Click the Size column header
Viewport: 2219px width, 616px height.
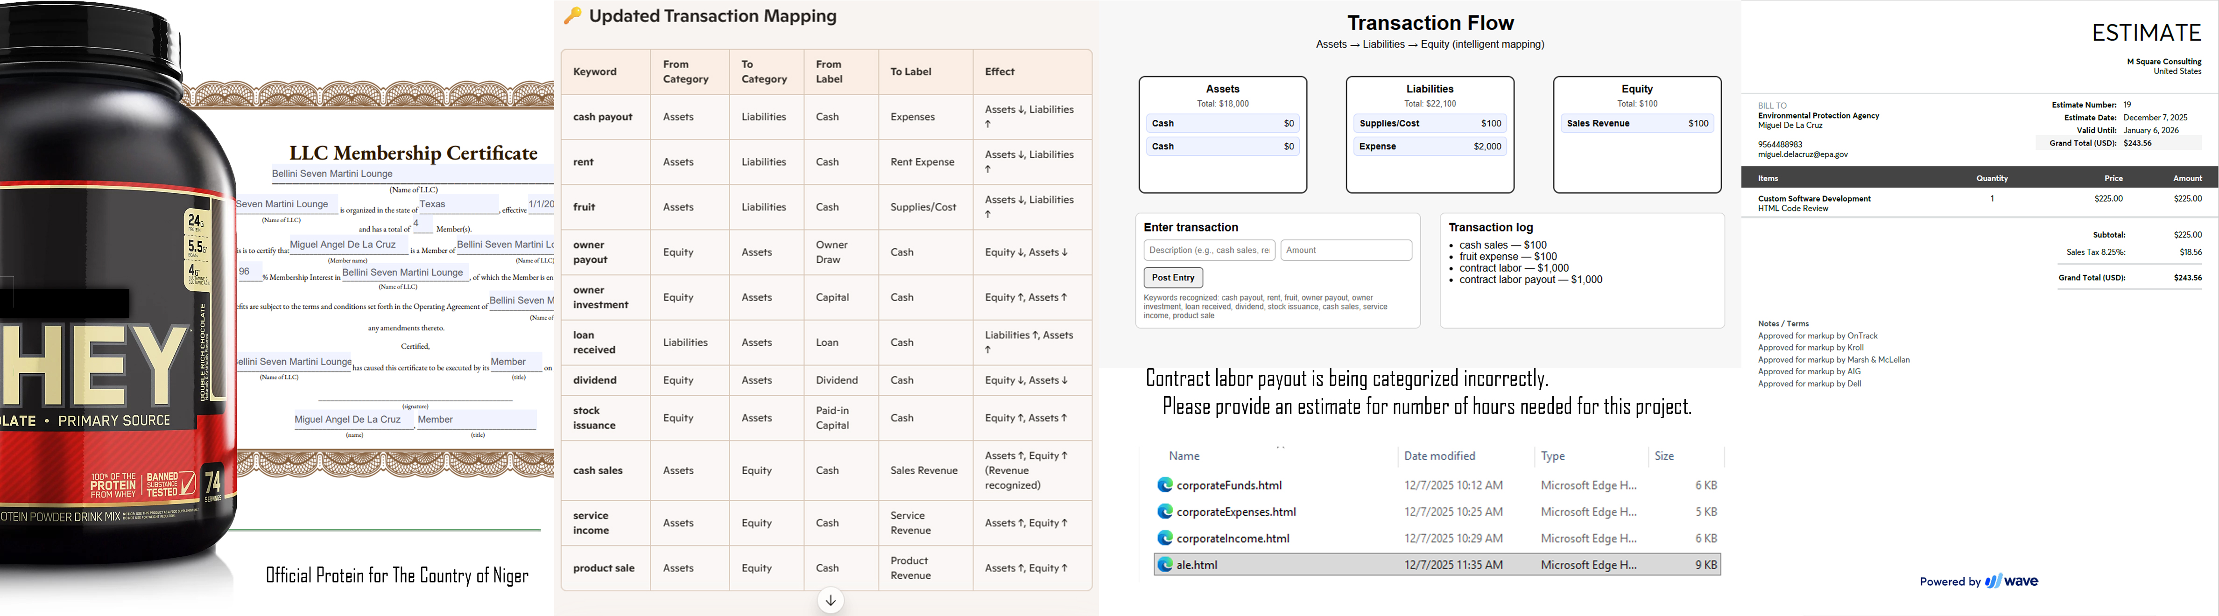(1664, 456)
